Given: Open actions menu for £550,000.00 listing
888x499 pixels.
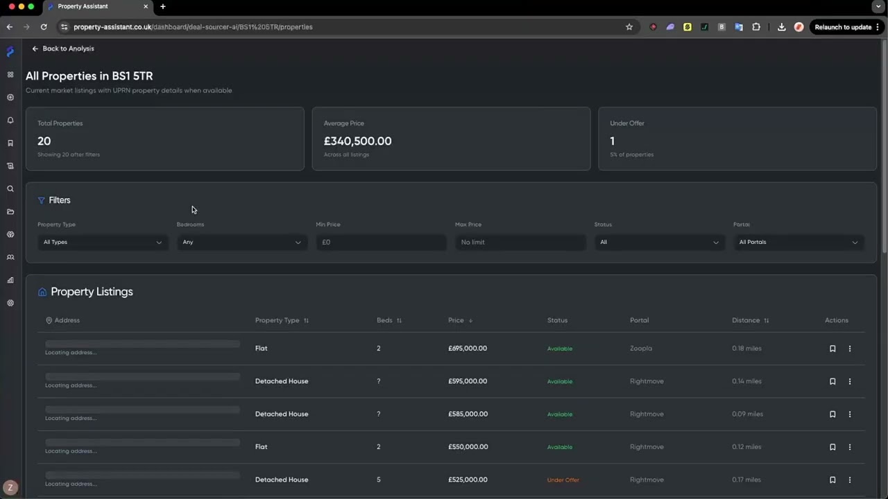Looking at the screenshot, I should point(850,447).
